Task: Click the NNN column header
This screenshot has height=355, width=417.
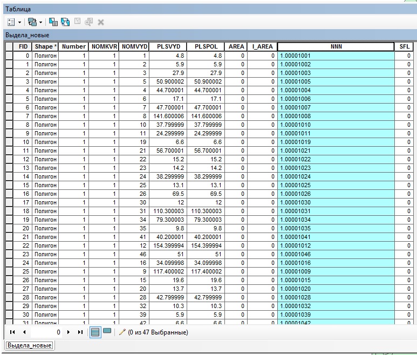Action: [336, 46]
